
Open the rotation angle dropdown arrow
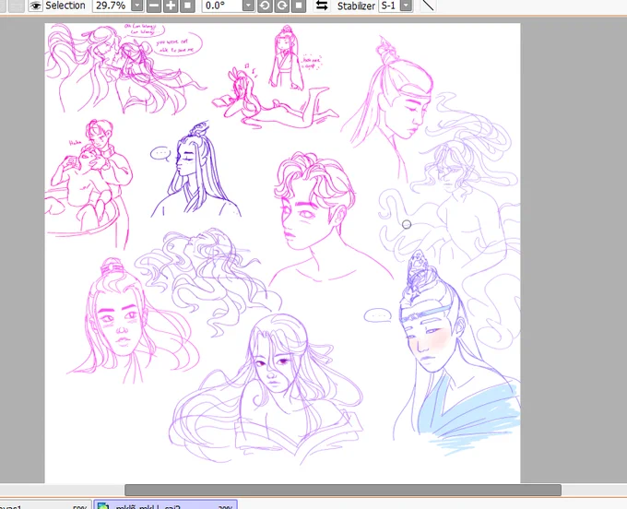point(248,6)
